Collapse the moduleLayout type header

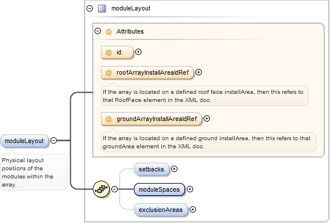click(90, 9)
